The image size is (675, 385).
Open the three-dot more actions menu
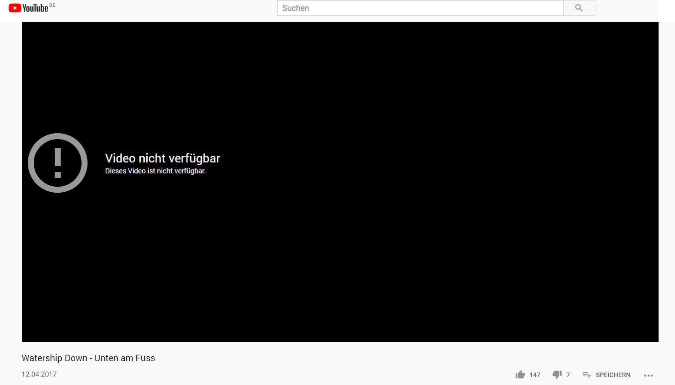point(648,375)
